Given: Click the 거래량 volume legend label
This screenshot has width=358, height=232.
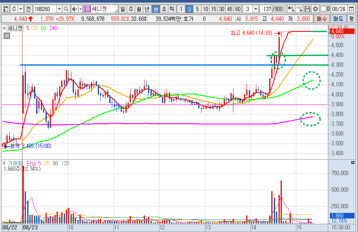Looking at the screenshot, I should (15, 163).
